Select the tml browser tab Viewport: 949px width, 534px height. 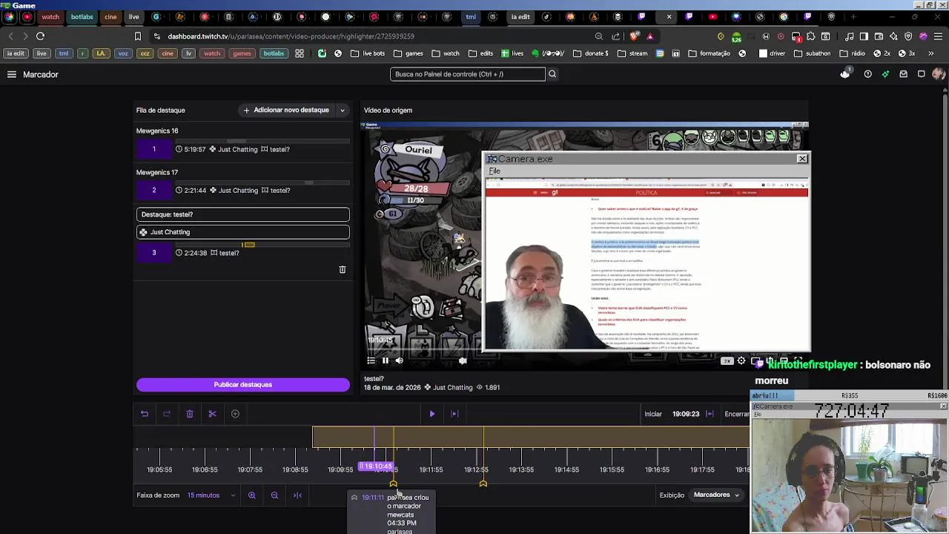(471, 16)
